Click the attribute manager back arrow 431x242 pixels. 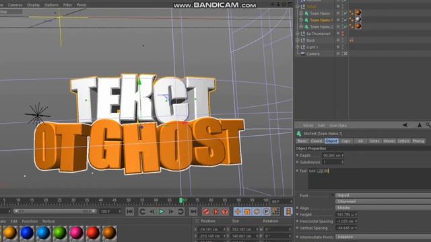coord(405,125)
